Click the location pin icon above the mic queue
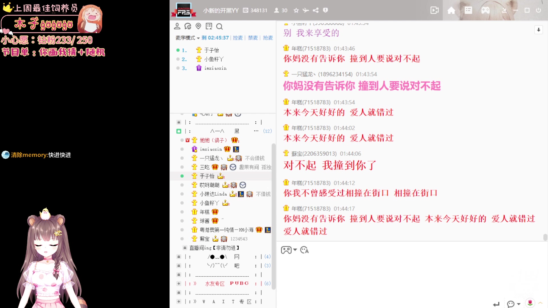The height and width of the screenshot is (308, 548). 198,26
